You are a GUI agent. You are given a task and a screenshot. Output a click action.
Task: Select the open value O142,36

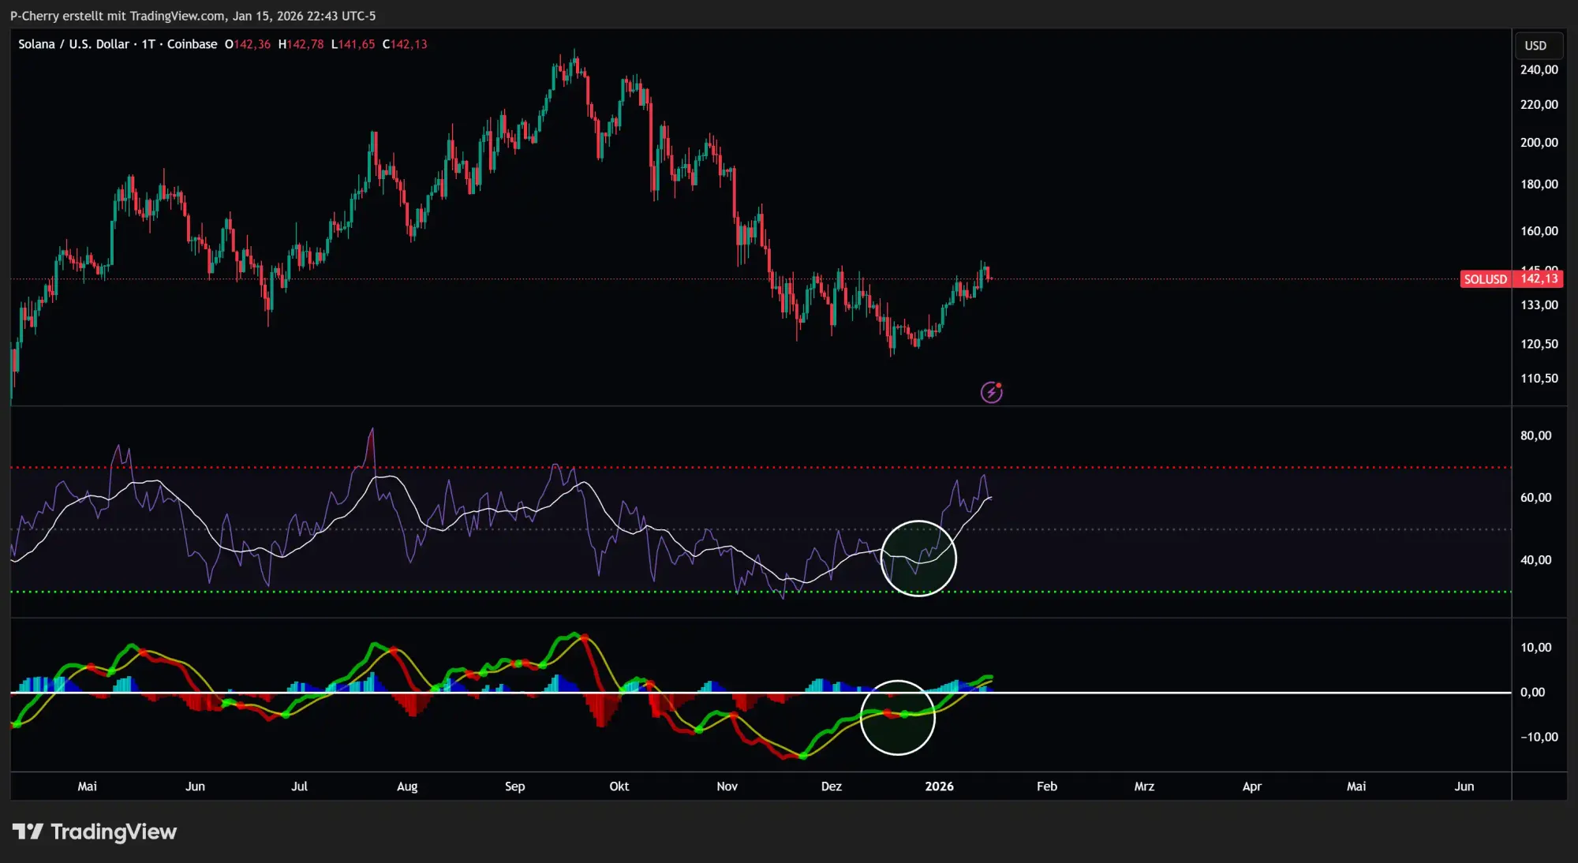click(x=248, y=44)
